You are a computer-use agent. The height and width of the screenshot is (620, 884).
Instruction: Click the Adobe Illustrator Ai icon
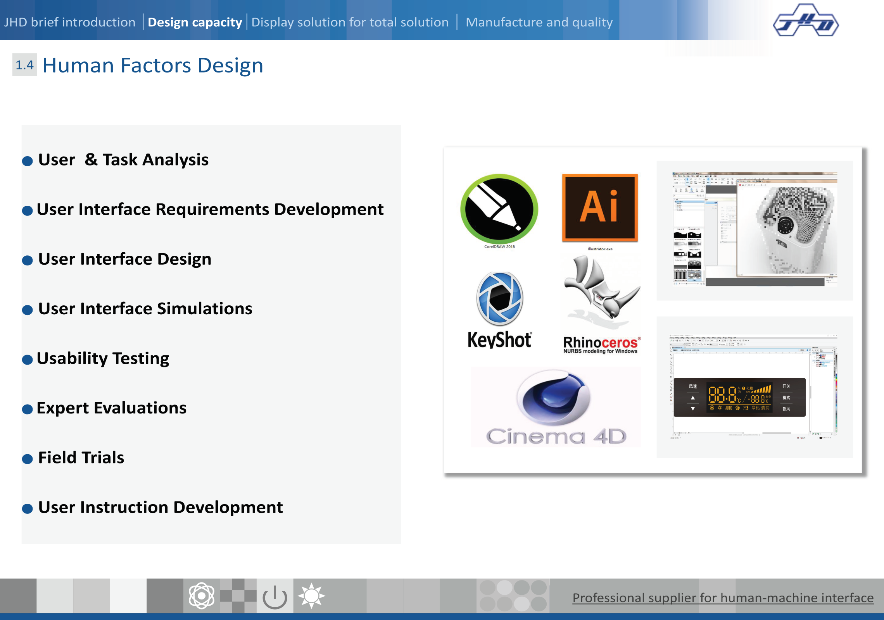[x=600, y=208]
